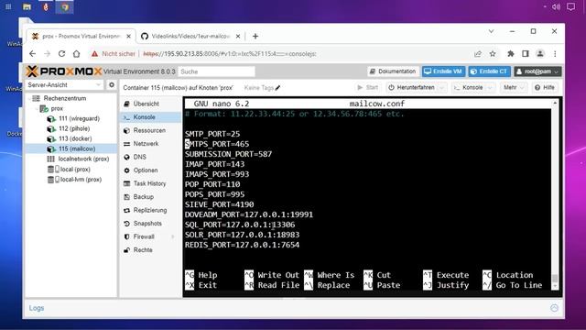586x330 pixels.
Task: Open tab search chevron
Action: (491, 31)
